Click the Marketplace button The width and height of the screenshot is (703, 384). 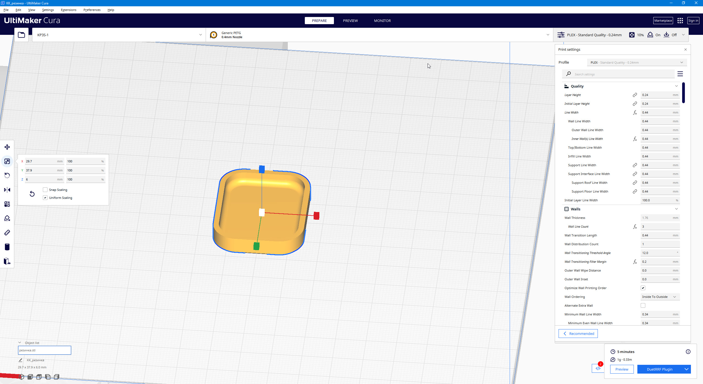[x=663, y=20]
